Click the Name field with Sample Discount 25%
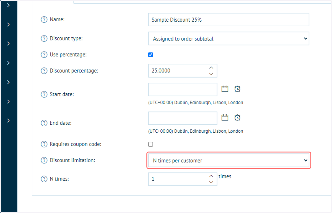Viewport: 332px width, 213px height. [x=229, y=20]
